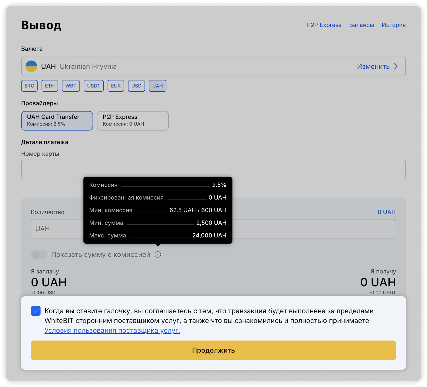Open P2P Express from the top navigation
This screenshot has width=427, height=387.
point(324,25)
